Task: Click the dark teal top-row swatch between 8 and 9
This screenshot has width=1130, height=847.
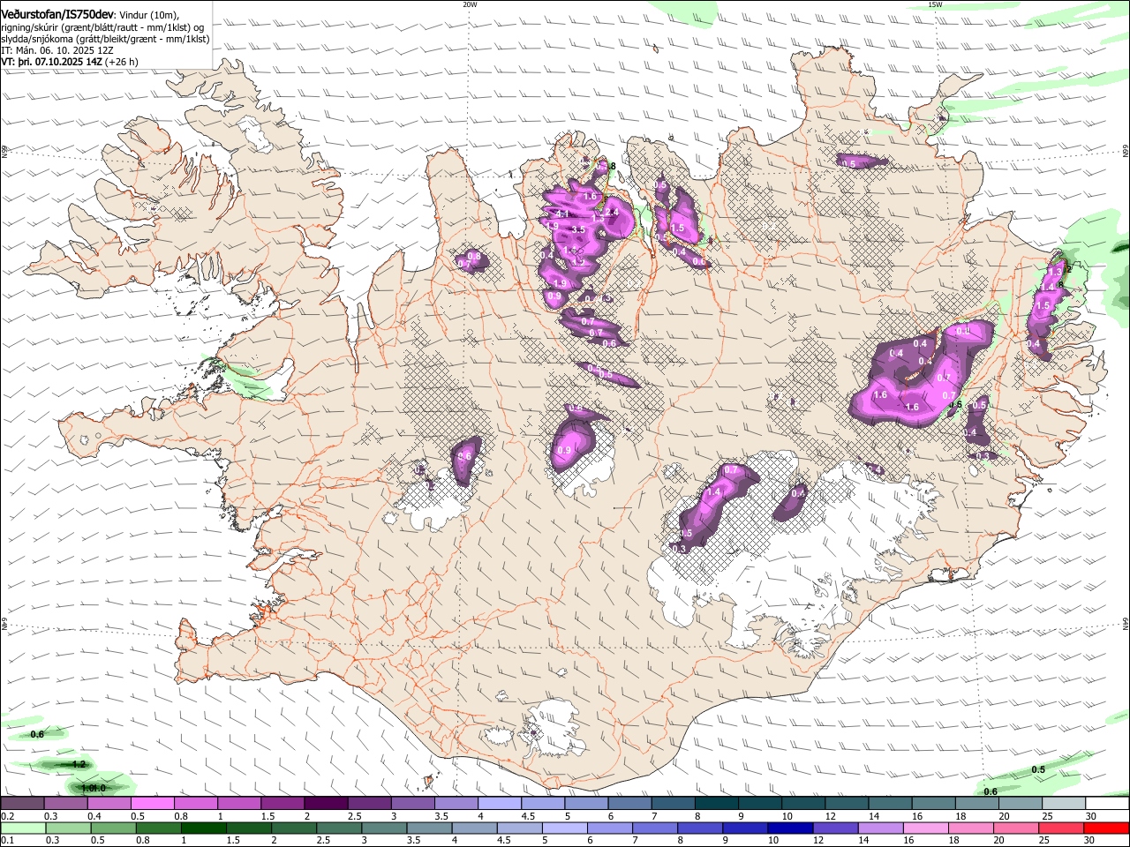Action: 716,803
